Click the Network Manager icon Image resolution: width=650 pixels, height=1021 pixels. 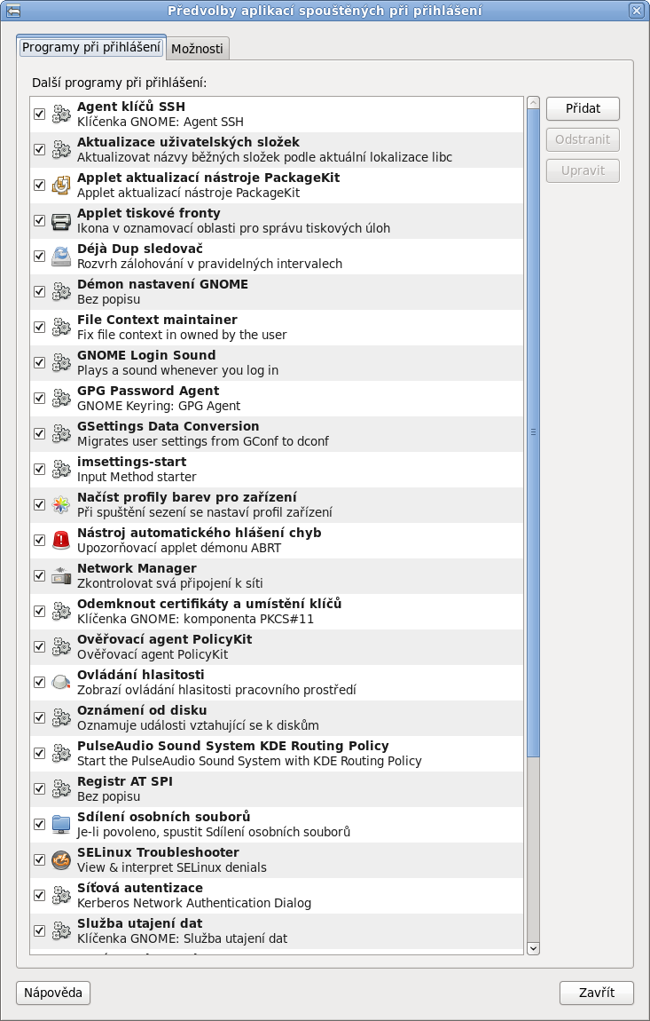[x=61, y=575]
